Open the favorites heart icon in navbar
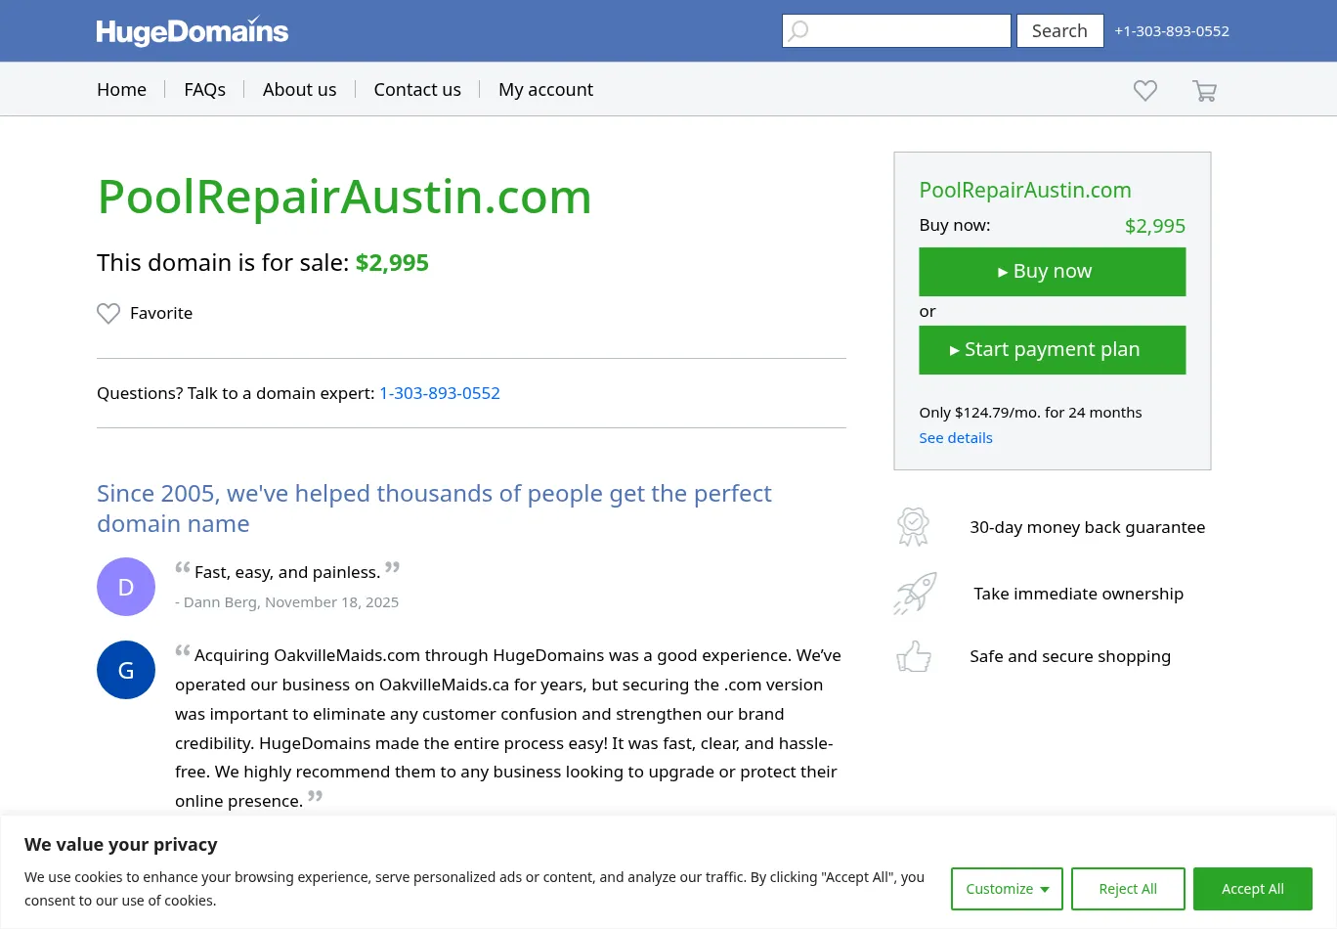1337x929 pixels. click(x=1144, y=91)
